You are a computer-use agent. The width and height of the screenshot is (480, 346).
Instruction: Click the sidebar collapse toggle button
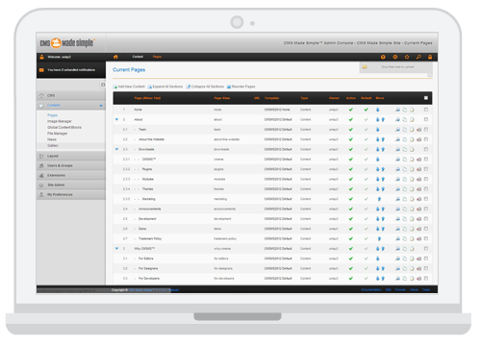(103, 85)
